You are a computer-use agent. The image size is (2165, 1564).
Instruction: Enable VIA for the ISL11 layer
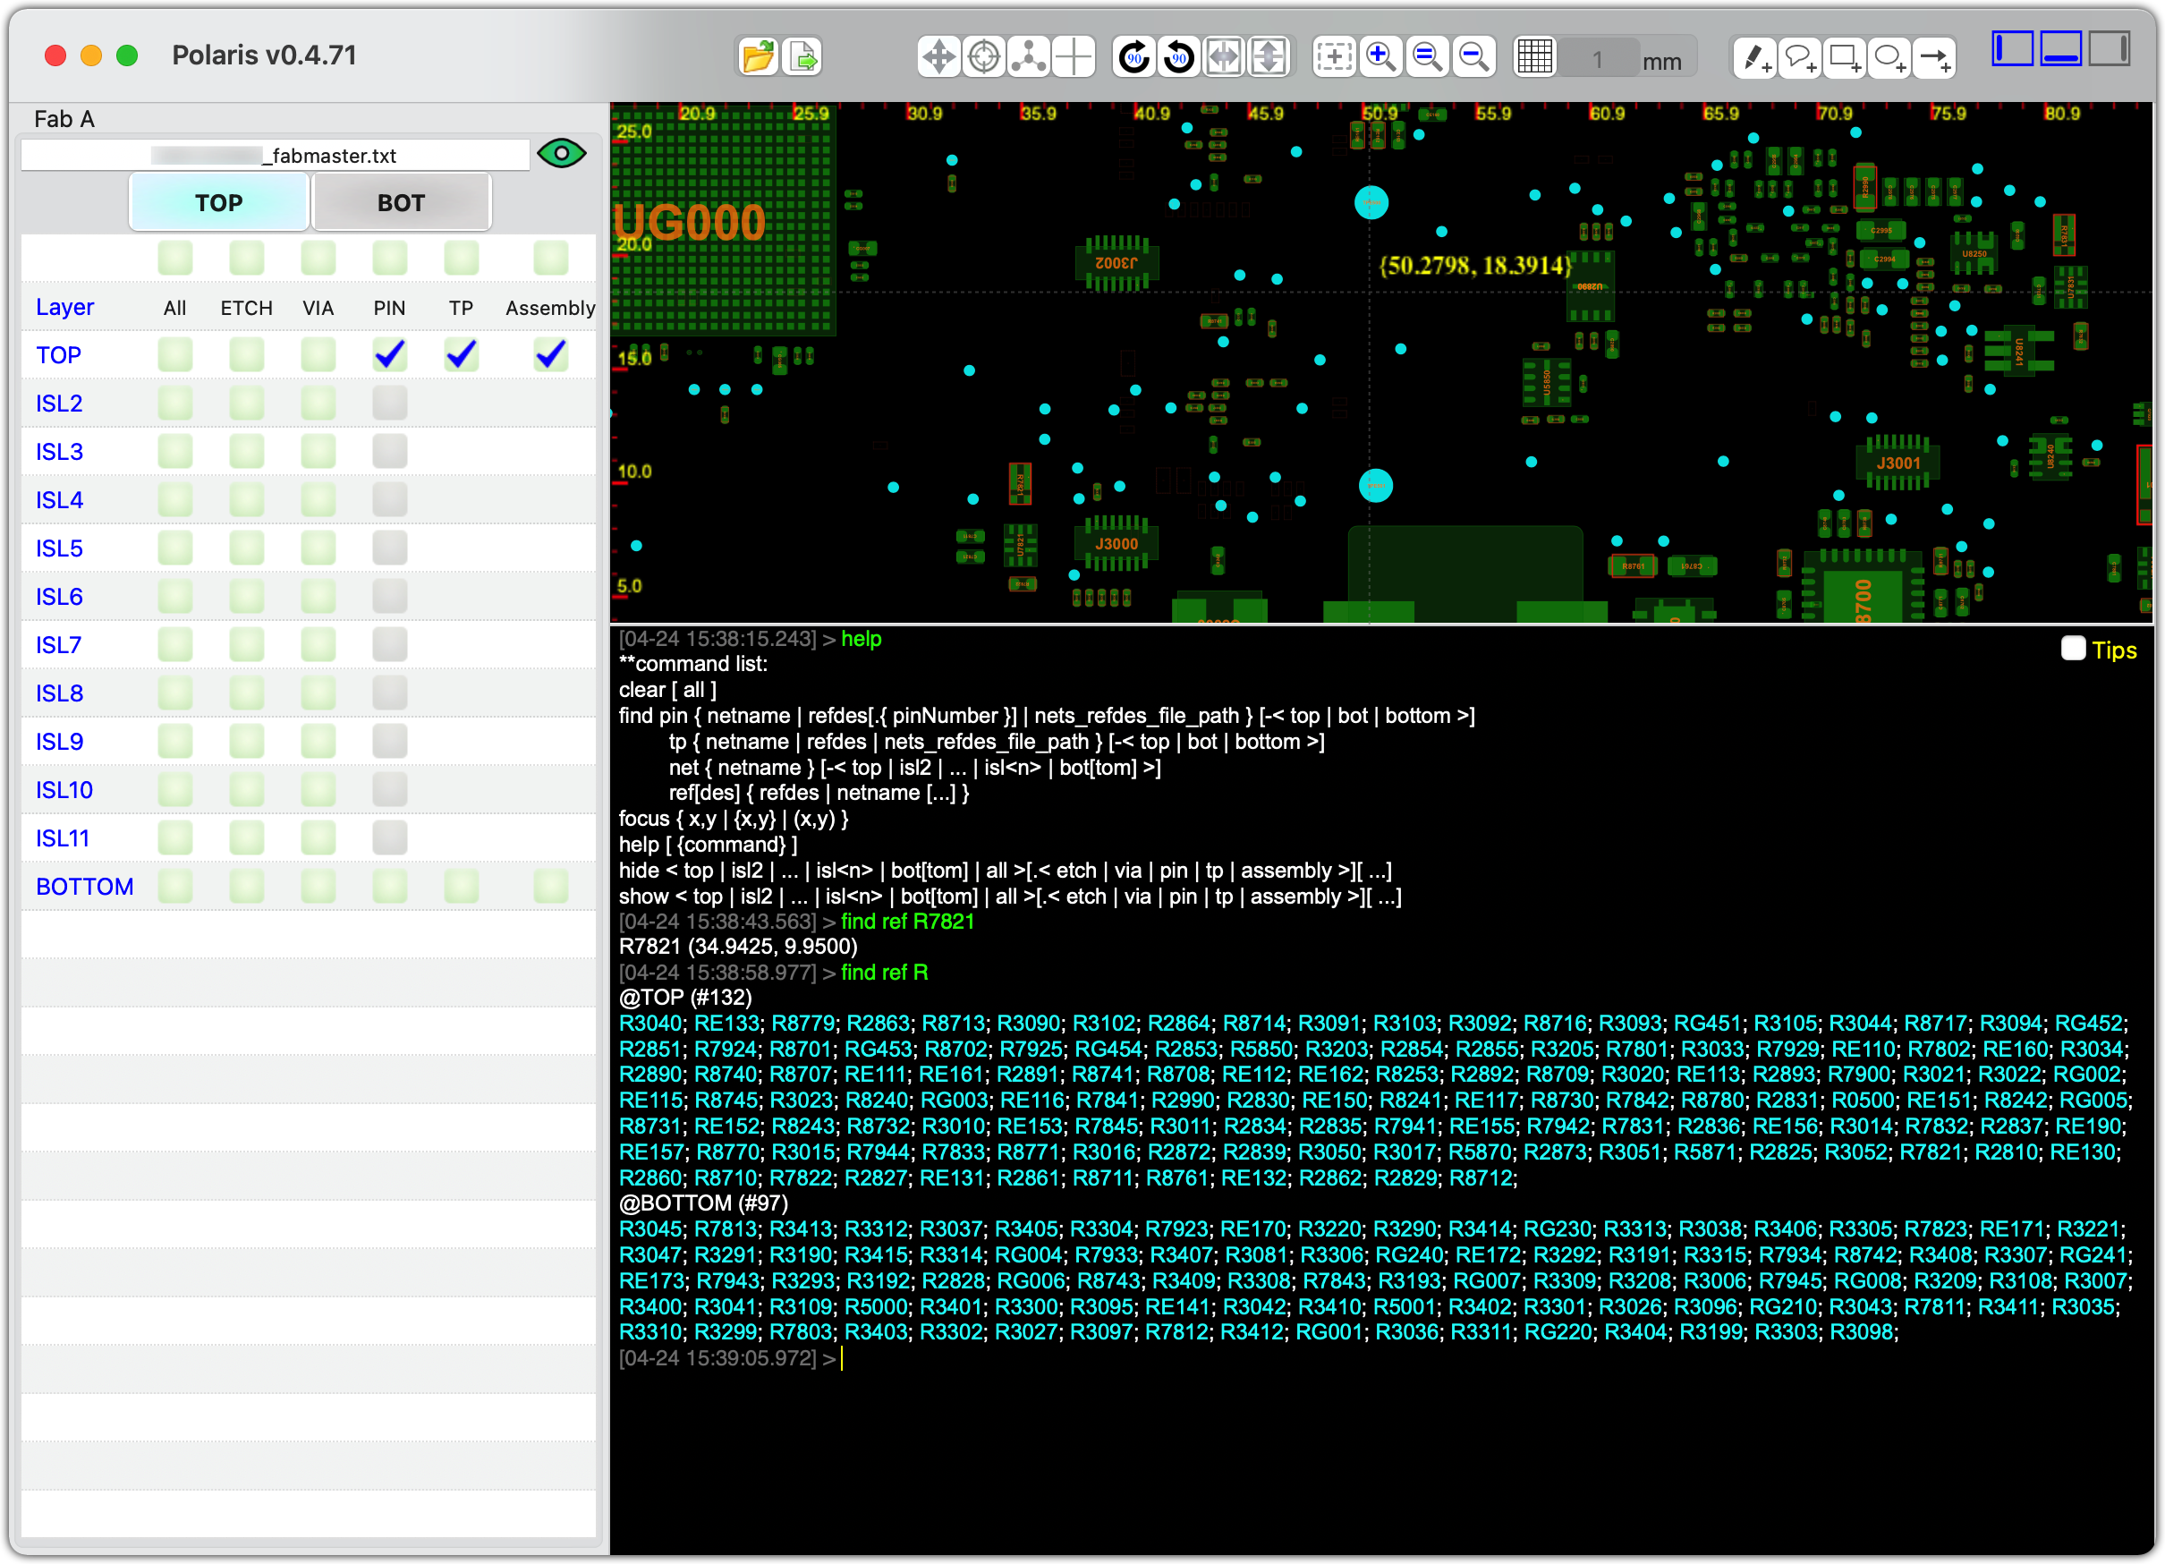[318, 837]
